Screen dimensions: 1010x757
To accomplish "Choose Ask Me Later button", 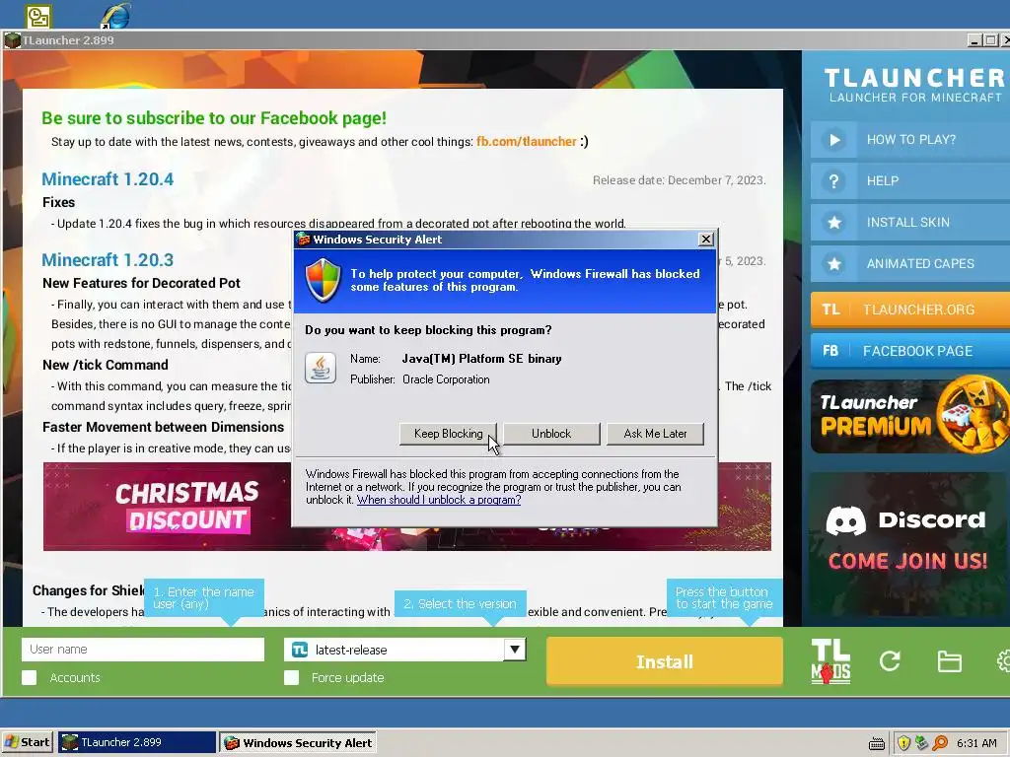I will (x=655, y=434).
